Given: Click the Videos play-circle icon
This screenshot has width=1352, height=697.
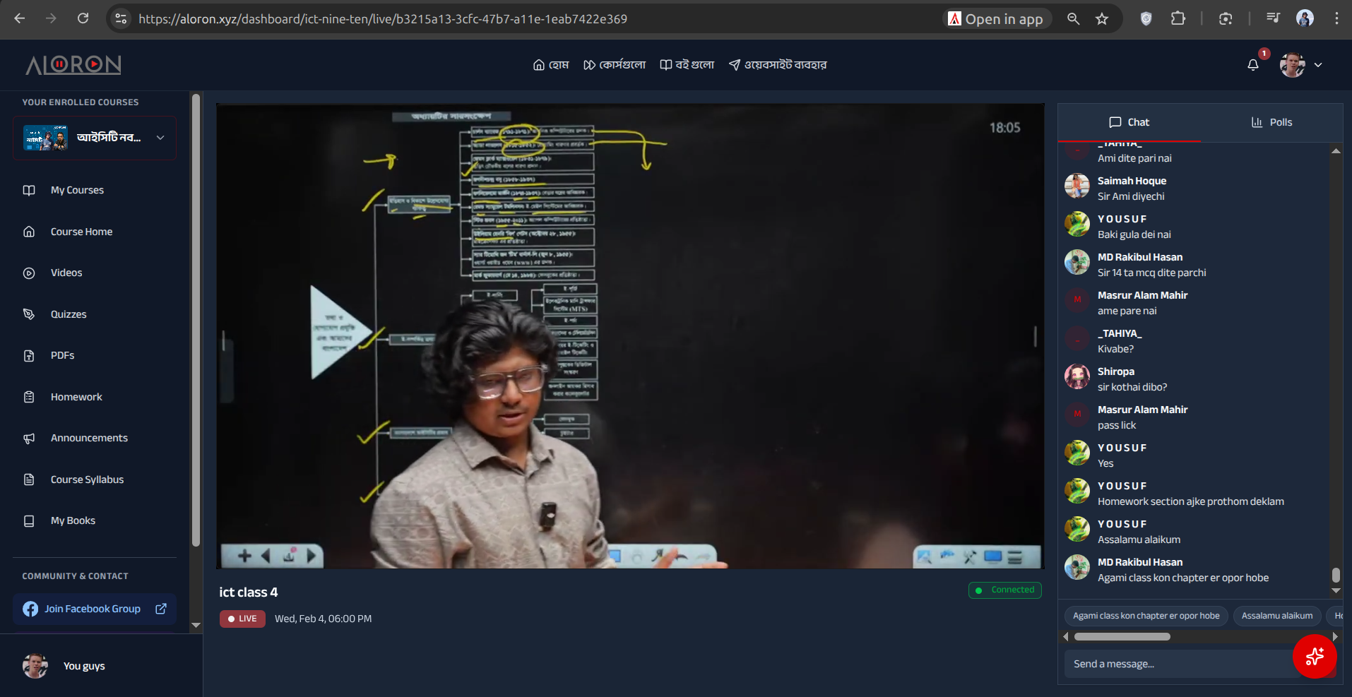Looking at the screenshot, I should coord(29,273).
